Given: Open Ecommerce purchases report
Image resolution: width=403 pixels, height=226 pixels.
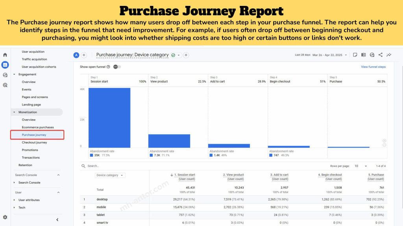Looking at the screenshot, I should pyautogui.click(x=38, y=128).
